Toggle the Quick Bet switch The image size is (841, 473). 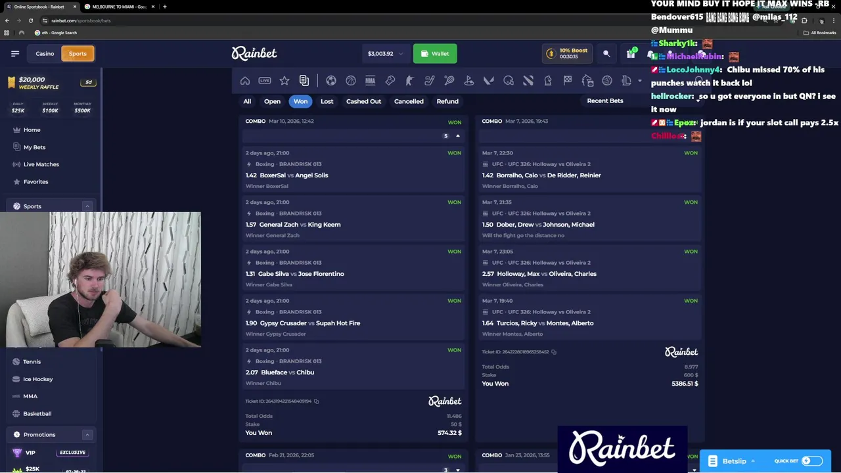tap(811, 461)
